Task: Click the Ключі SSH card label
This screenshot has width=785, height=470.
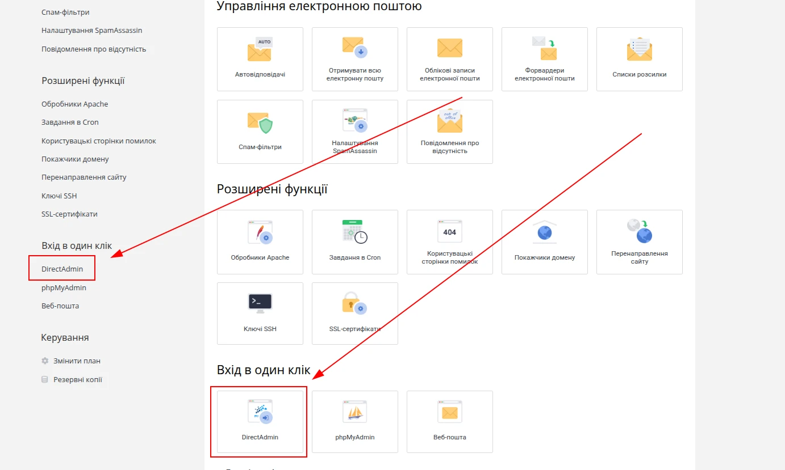Action: (x=260, y=329)
